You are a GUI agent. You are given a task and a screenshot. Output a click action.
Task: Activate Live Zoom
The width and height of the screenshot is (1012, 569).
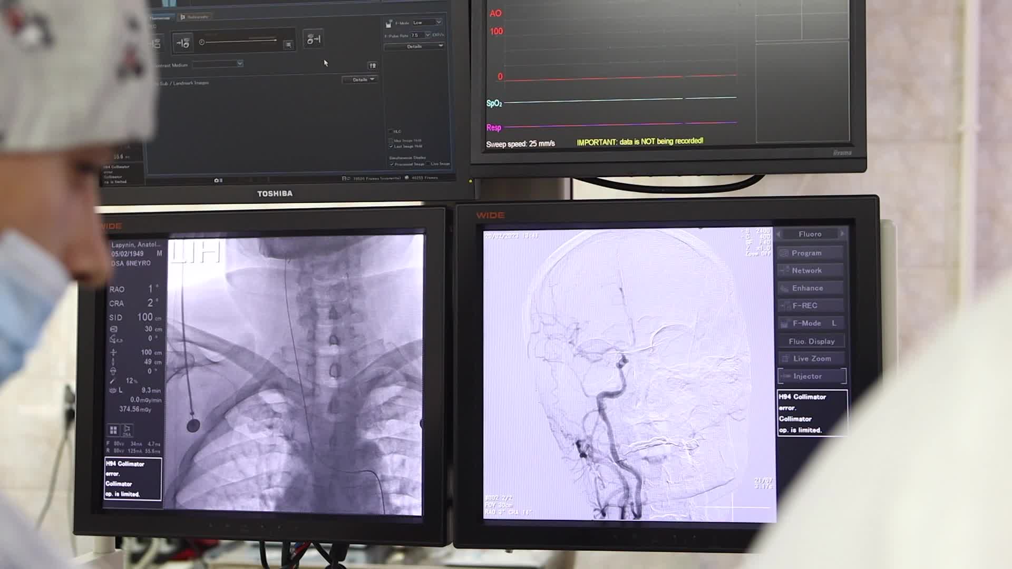[811, 359]
